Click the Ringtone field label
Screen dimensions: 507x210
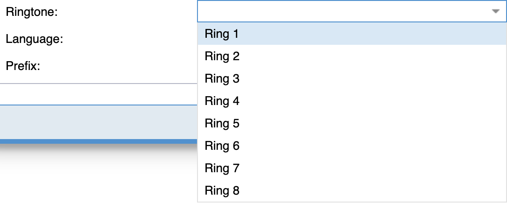click(32, 12)
